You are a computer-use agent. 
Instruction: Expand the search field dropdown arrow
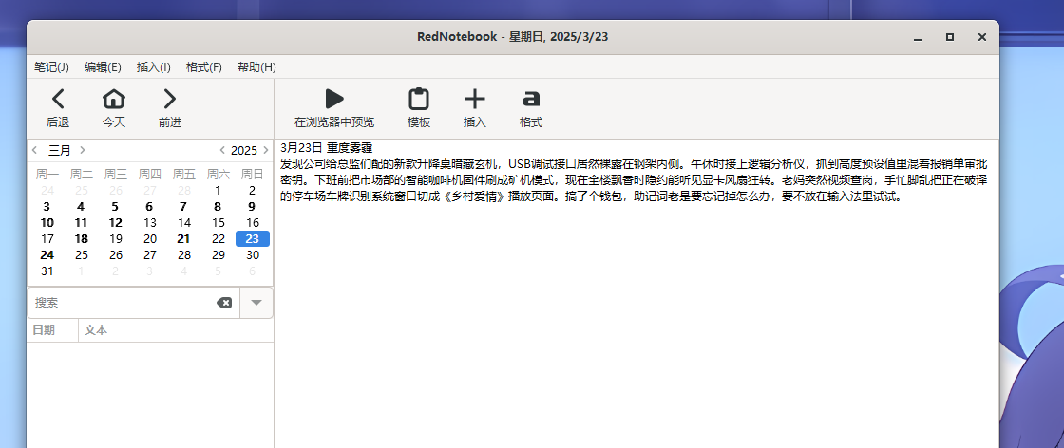[x=256, y=302]
